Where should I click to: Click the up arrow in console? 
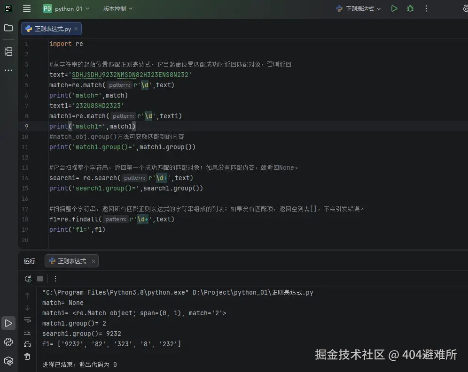(x=27, y=296)
